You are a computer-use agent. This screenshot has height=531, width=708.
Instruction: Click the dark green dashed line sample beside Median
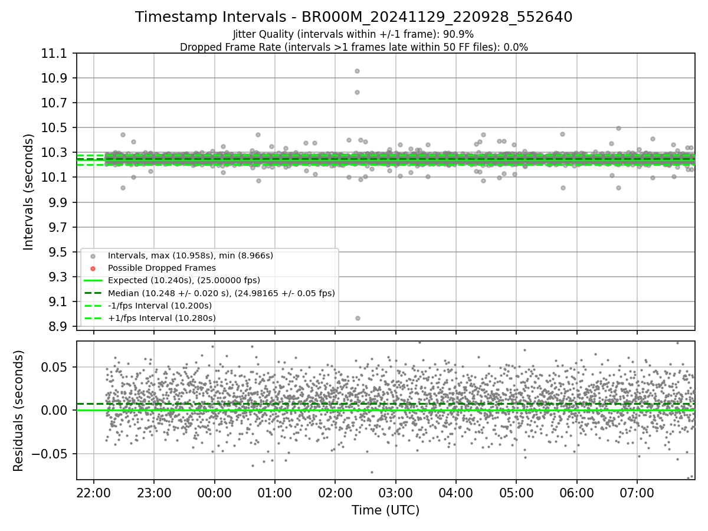tap(93, 293)
